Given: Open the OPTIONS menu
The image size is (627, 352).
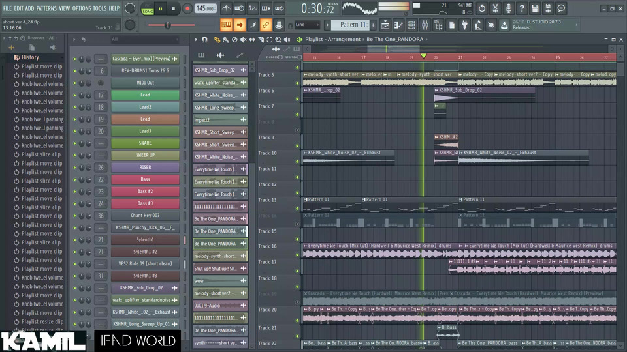Looking at the screenshot, I should [x=82, y=8].
